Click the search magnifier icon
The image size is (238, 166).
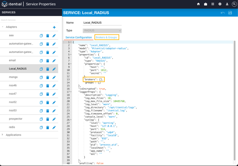tap(234, 4)
